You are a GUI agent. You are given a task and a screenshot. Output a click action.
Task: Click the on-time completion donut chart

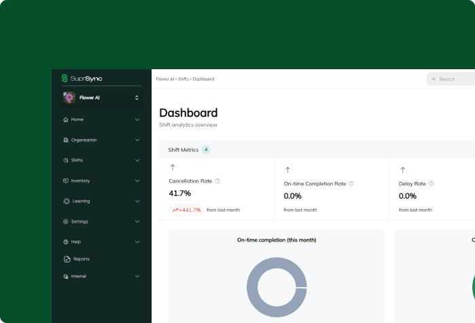click(277, 287)
